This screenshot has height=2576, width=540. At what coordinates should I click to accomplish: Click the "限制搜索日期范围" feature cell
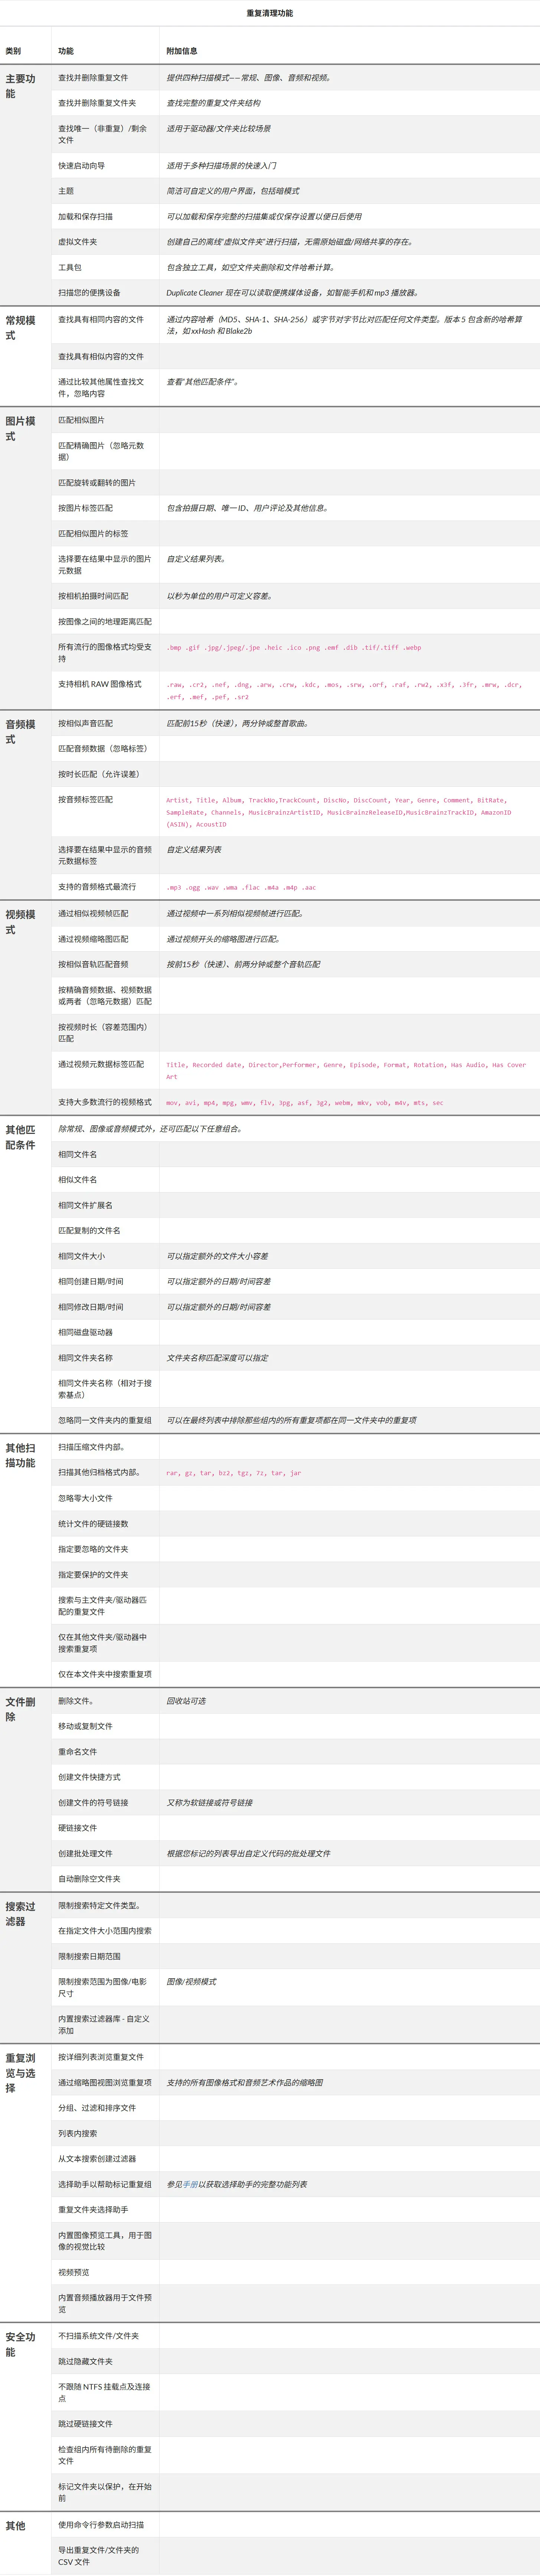(x=105, y=1956)
